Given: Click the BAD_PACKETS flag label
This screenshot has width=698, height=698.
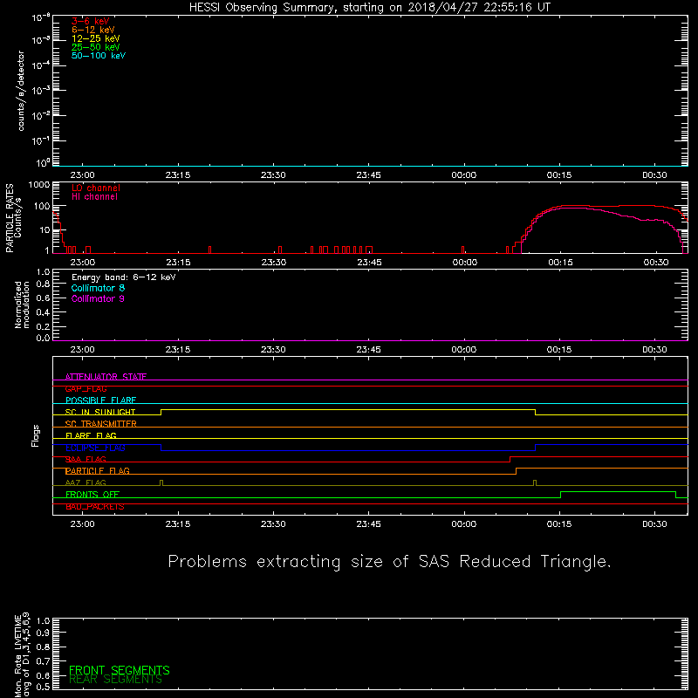Looking at the screenshot, I should (x=95, y=507).
